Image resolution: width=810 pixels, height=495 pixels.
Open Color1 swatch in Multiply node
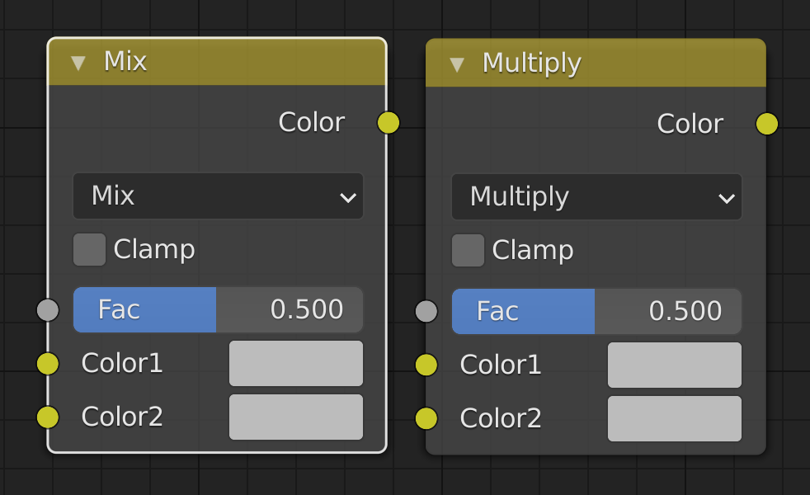[675, 365]
